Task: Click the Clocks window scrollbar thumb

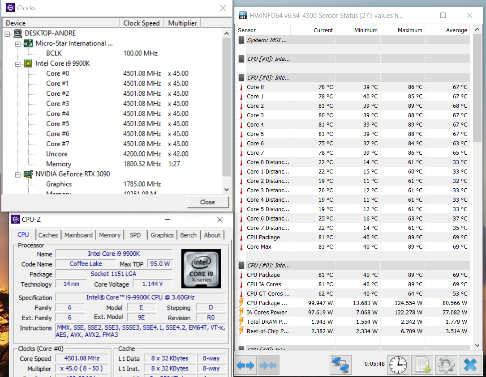Action: point(227,107)
